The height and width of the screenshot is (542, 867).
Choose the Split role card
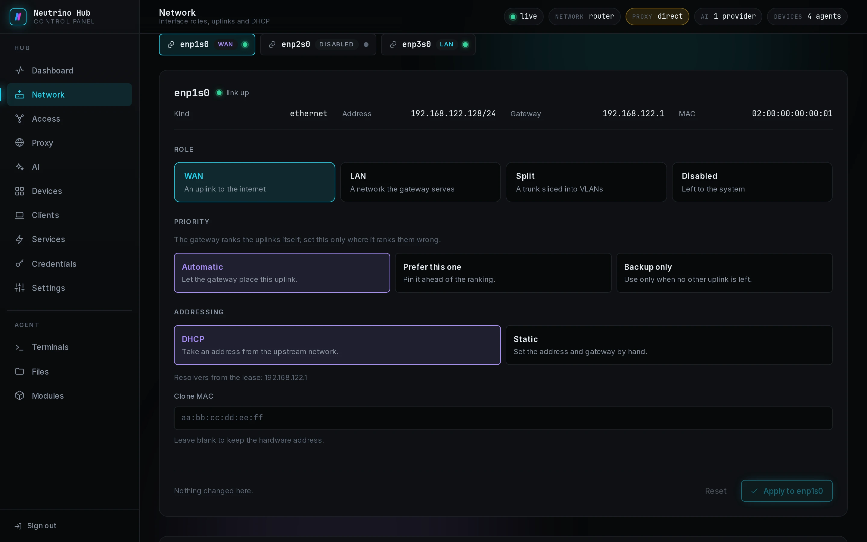(x=586, y=182)
